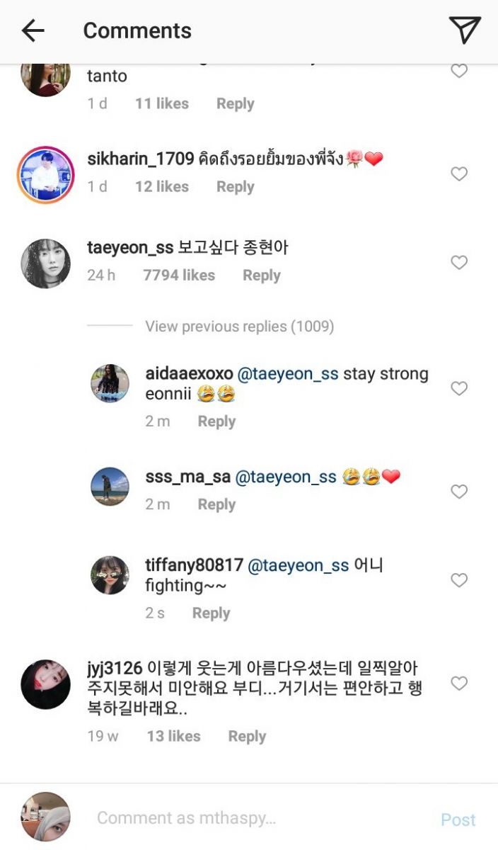Like jyj3126's comment heart icon
Image resolution: width=498 pixels, height=850 pixels.
459,683
